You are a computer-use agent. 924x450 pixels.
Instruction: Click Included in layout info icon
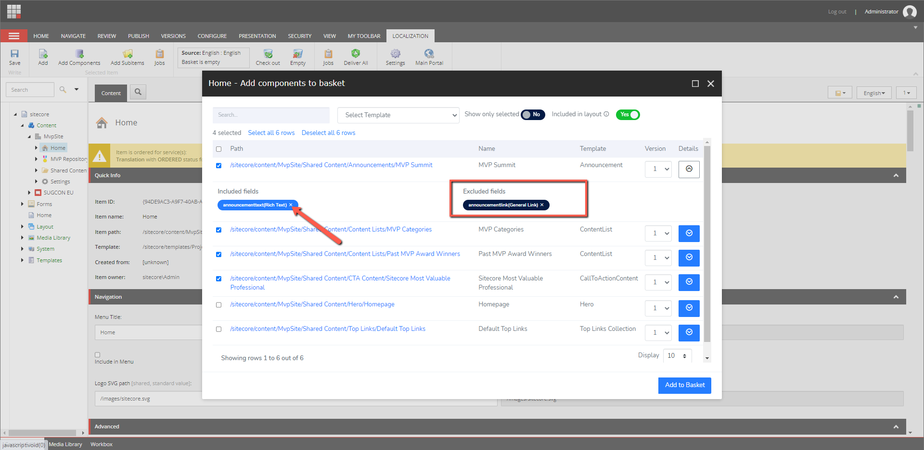pyautogui.click(x=606, y=114)
